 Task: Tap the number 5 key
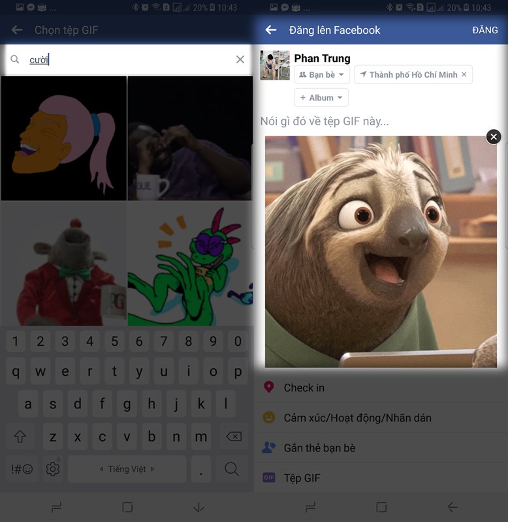click(x=114, y=341)
